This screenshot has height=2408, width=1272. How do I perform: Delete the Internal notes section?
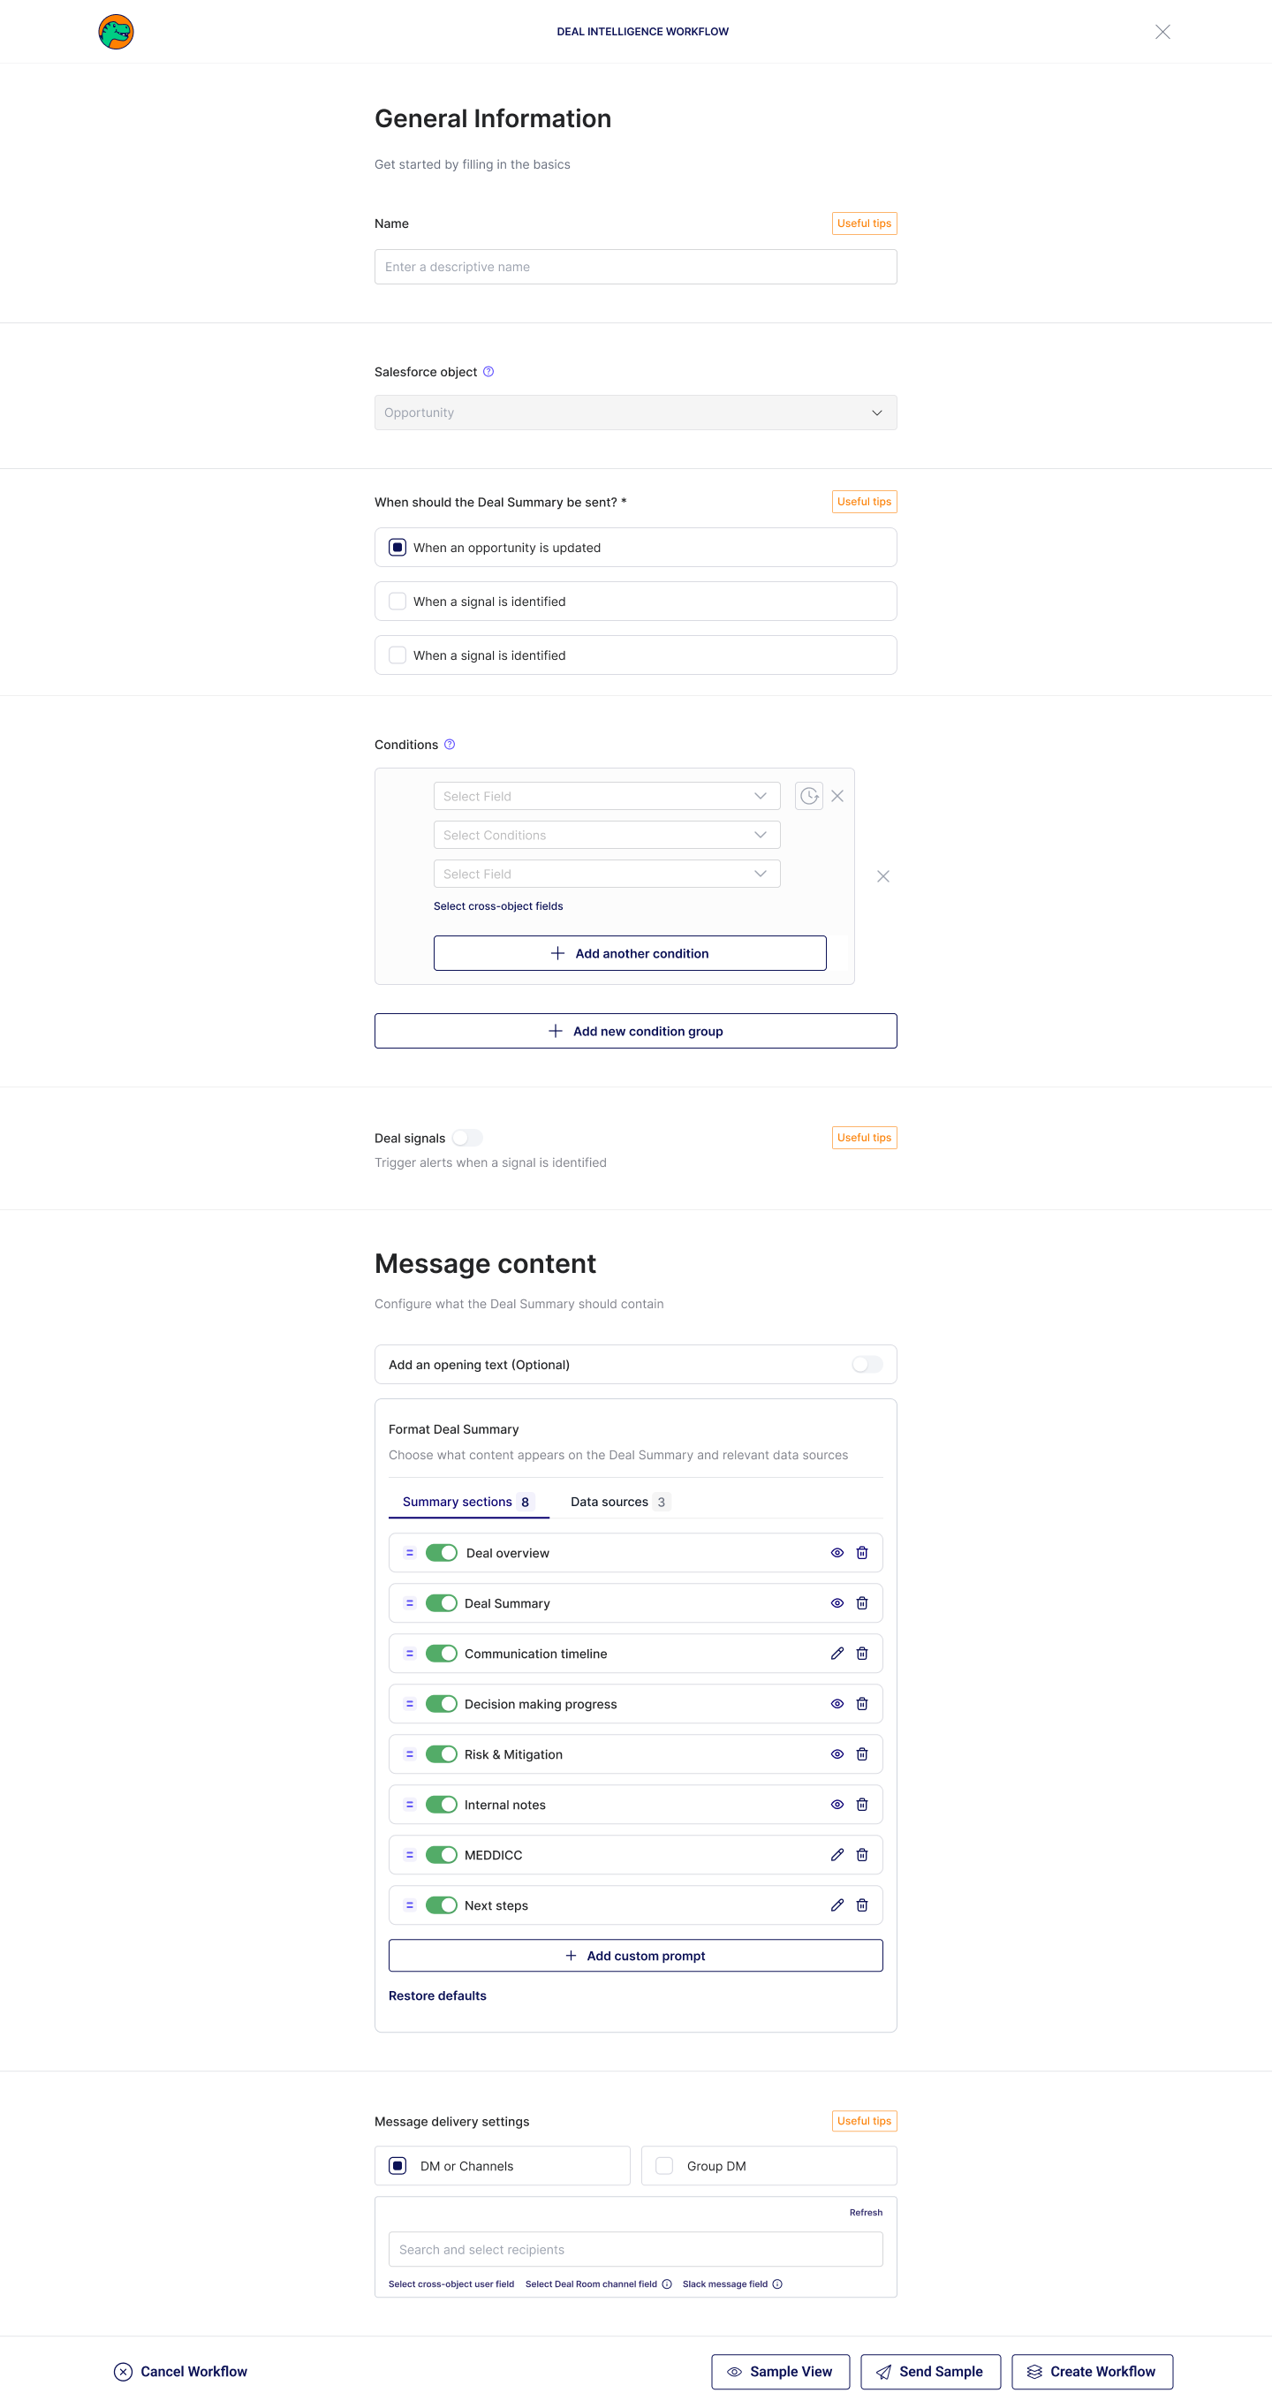point(862,1805)
